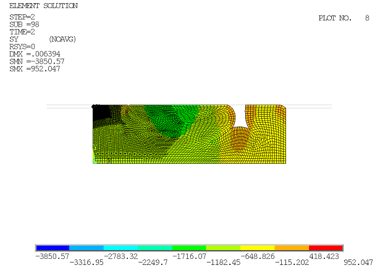Click the ELEMENT SOLUTION title text
Screen dimensions: 380x273
point(44,6)
